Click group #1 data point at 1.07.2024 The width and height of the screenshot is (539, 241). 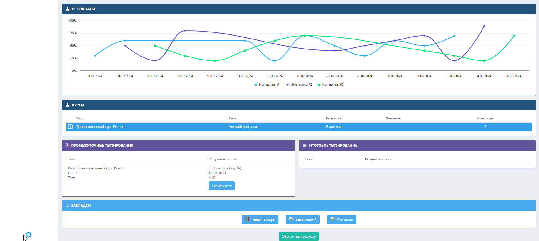click(x=95, y=56)
